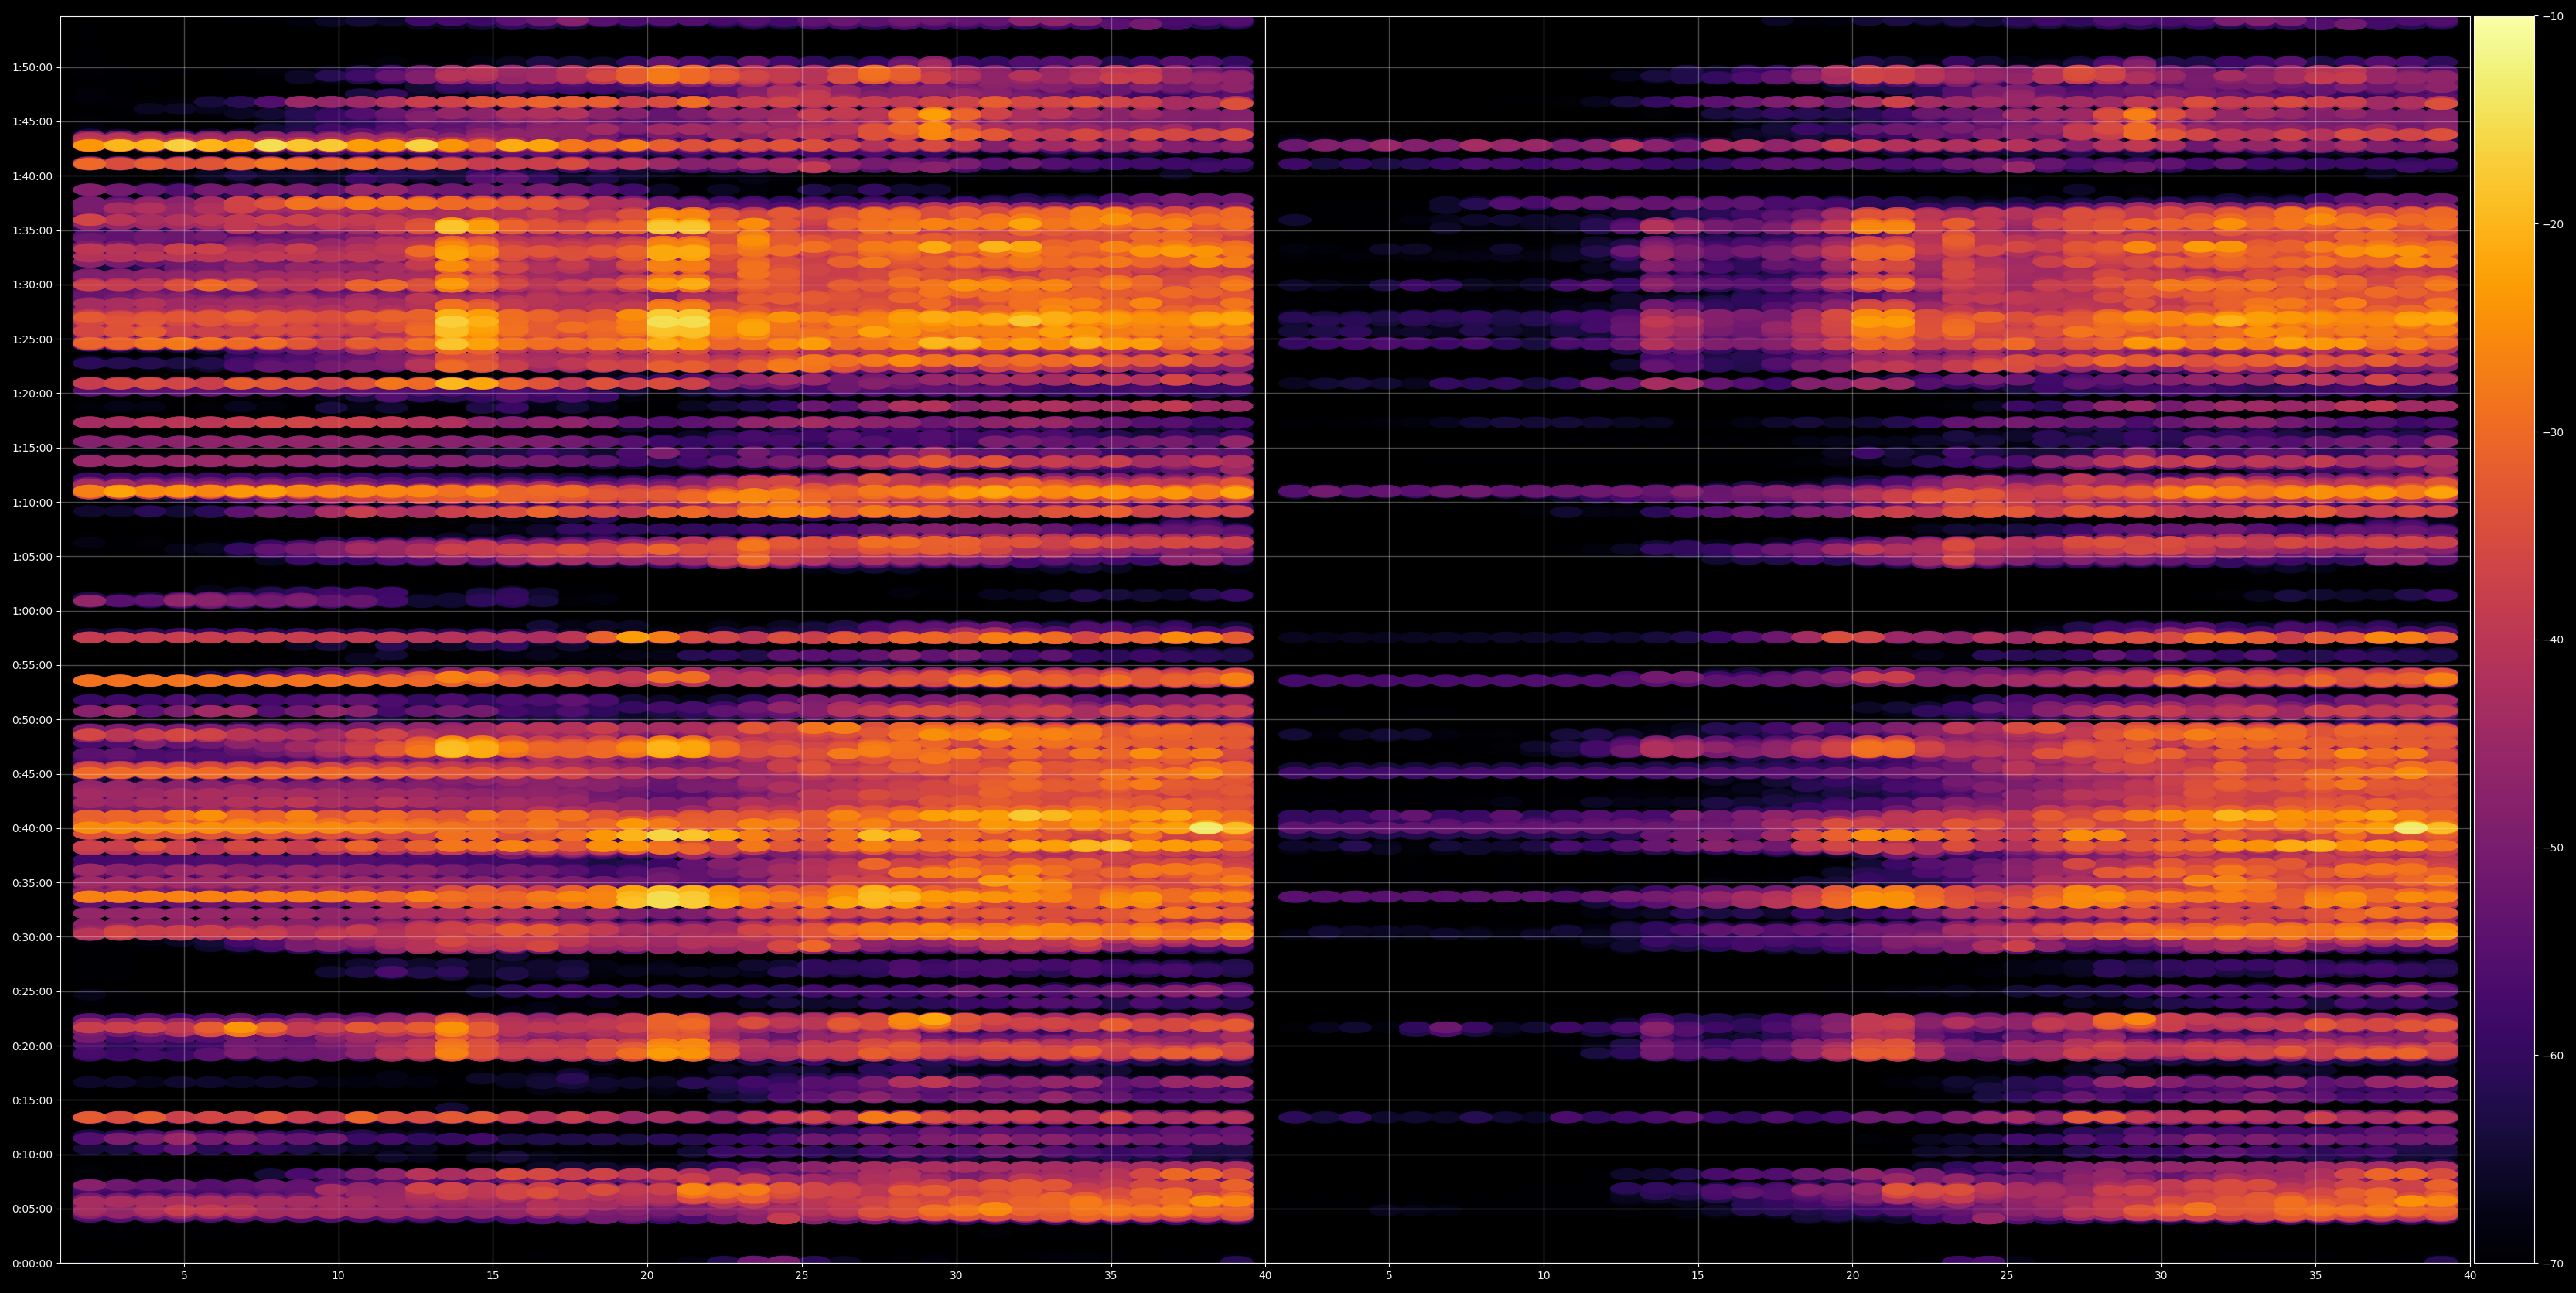2576x1293 pixels.
Task: Click the 1:25:00 y-axis tick label
Action: (x=32, y=339)
